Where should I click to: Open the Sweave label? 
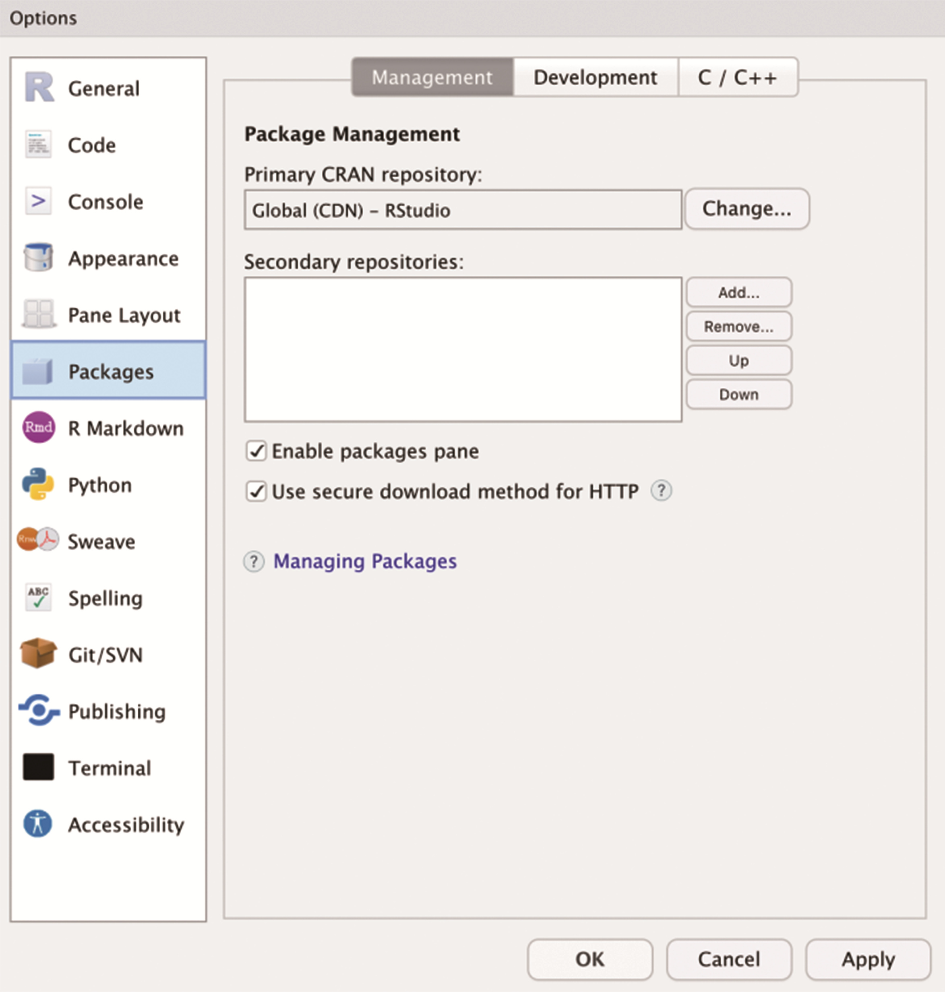(101, 542)
